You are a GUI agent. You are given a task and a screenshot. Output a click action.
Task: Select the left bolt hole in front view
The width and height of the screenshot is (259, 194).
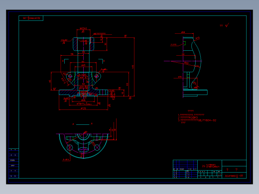(x=70, y=76)
